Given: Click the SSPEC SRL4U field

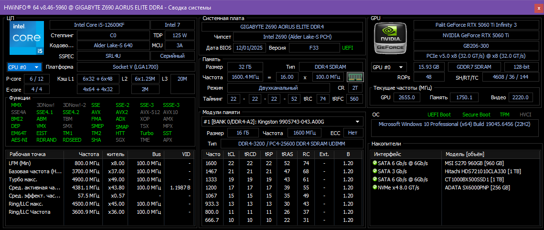Looking at the screenshot, I should [x=113, y=56].
